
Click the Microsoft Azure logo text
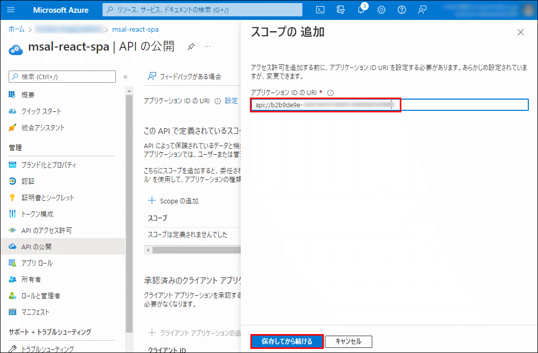click(x=61, y=10)
